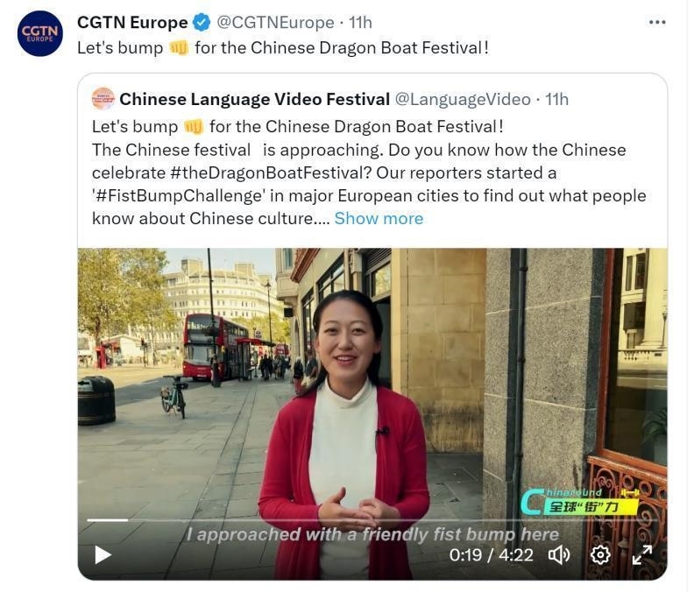The image size is (694, 592).
Task: Click the blue verified badge
Action: coord(202,22)
